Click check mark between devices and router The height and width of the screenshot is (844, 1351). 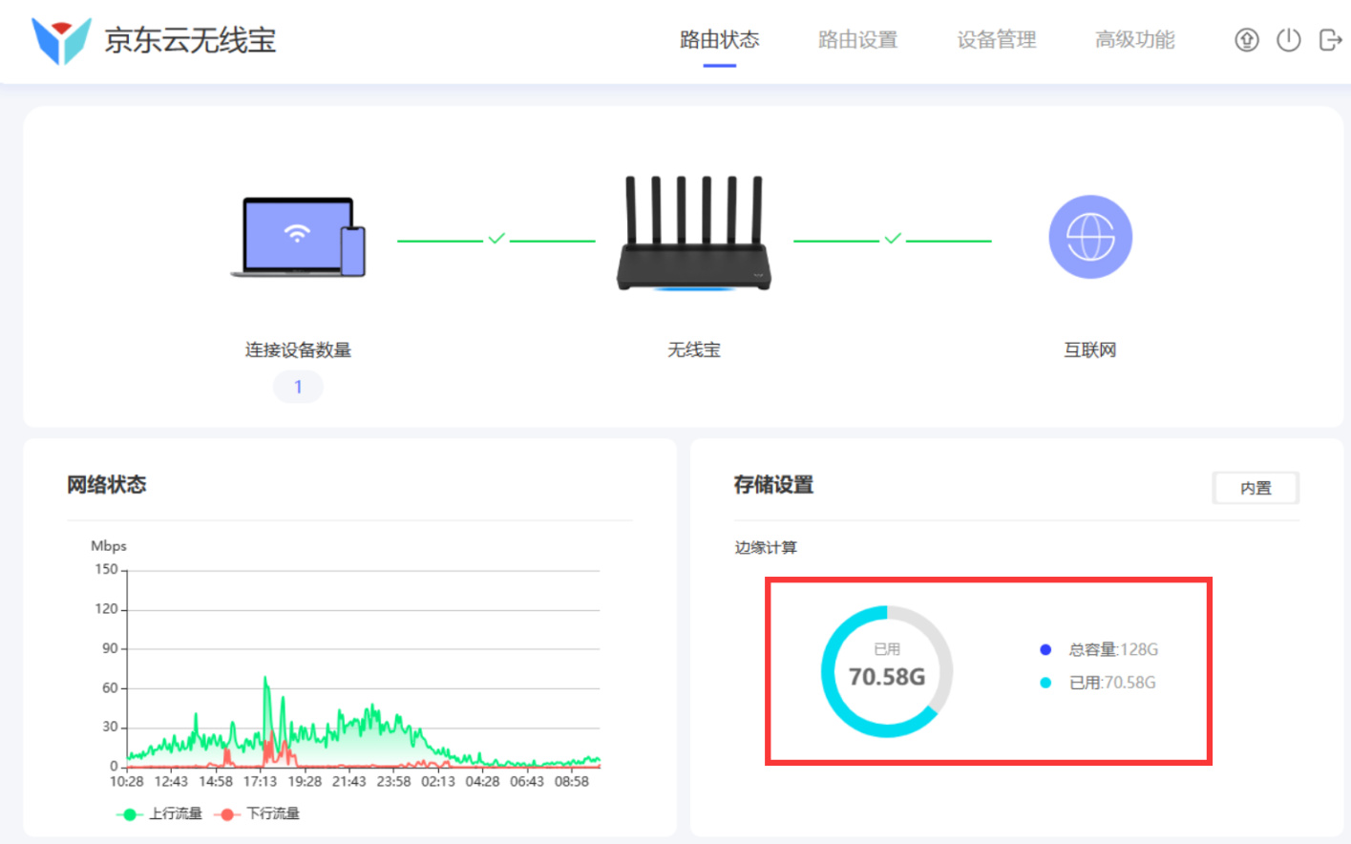point(496,239)
